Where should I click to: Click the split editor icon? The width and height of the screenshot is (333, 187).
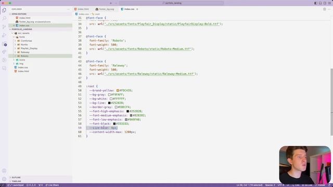point(324,9)
